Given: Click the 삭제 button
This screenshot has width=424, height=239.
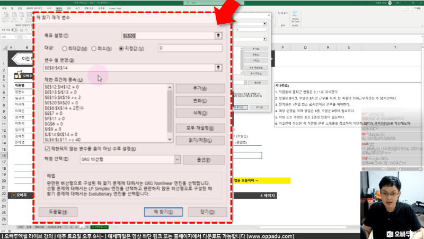Looking at the screenshot, I should (200, 113).
